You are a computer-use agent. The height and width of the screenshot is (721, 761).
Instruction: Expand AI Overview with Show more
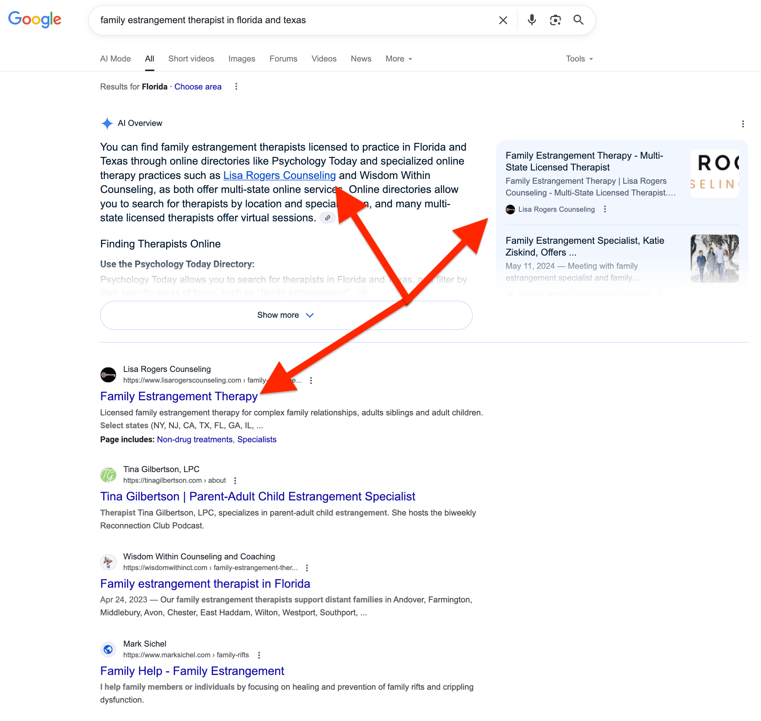[x=286, y=315]
